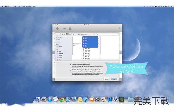Select the Green tag

tap(59, 58)
